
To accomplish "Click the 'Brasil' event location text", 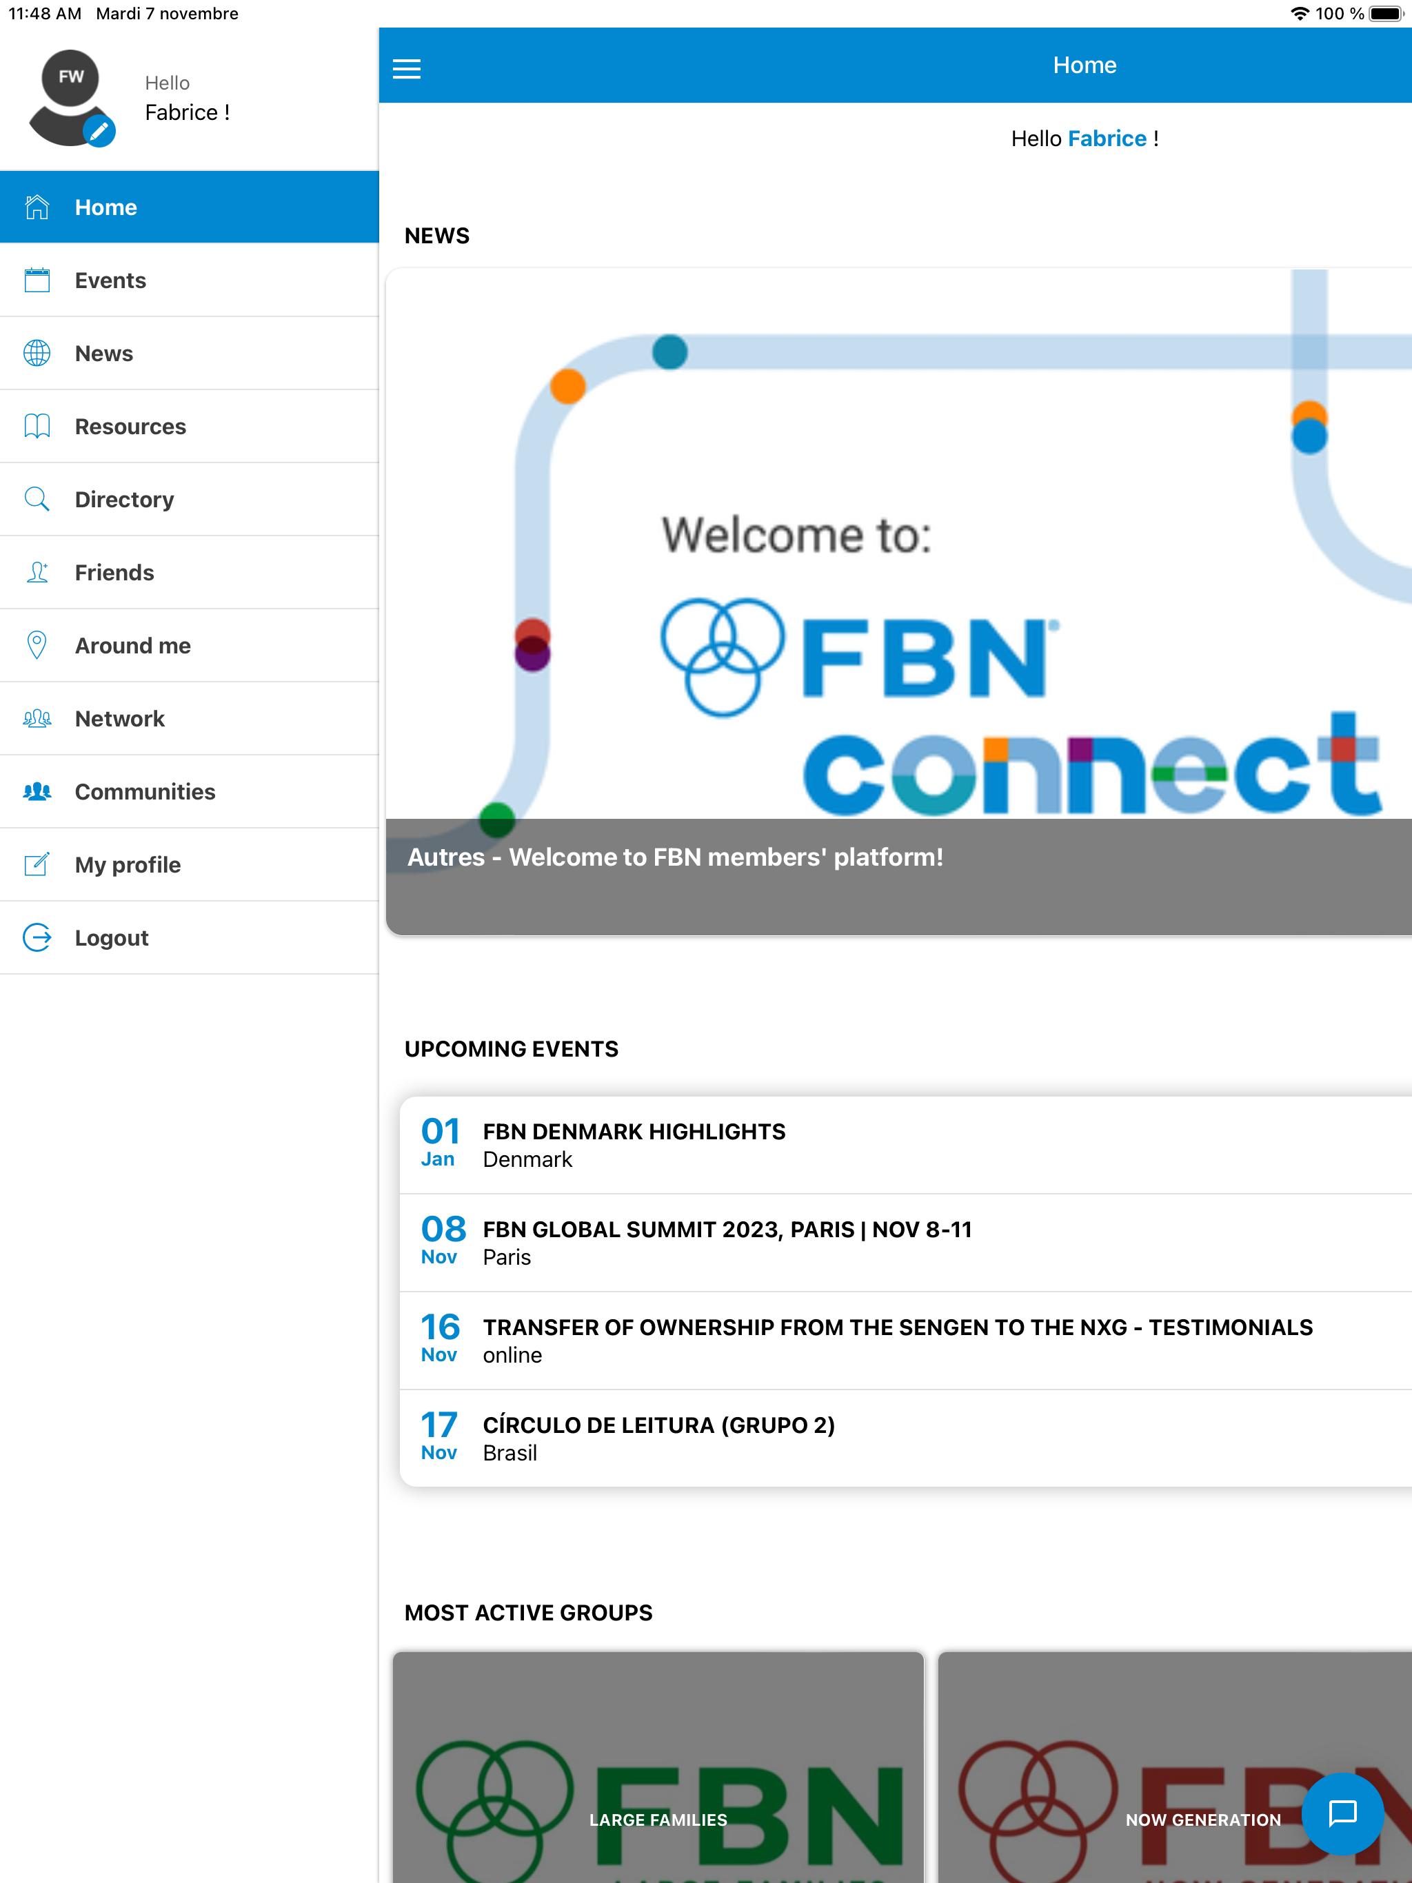I will [510, 1453].
